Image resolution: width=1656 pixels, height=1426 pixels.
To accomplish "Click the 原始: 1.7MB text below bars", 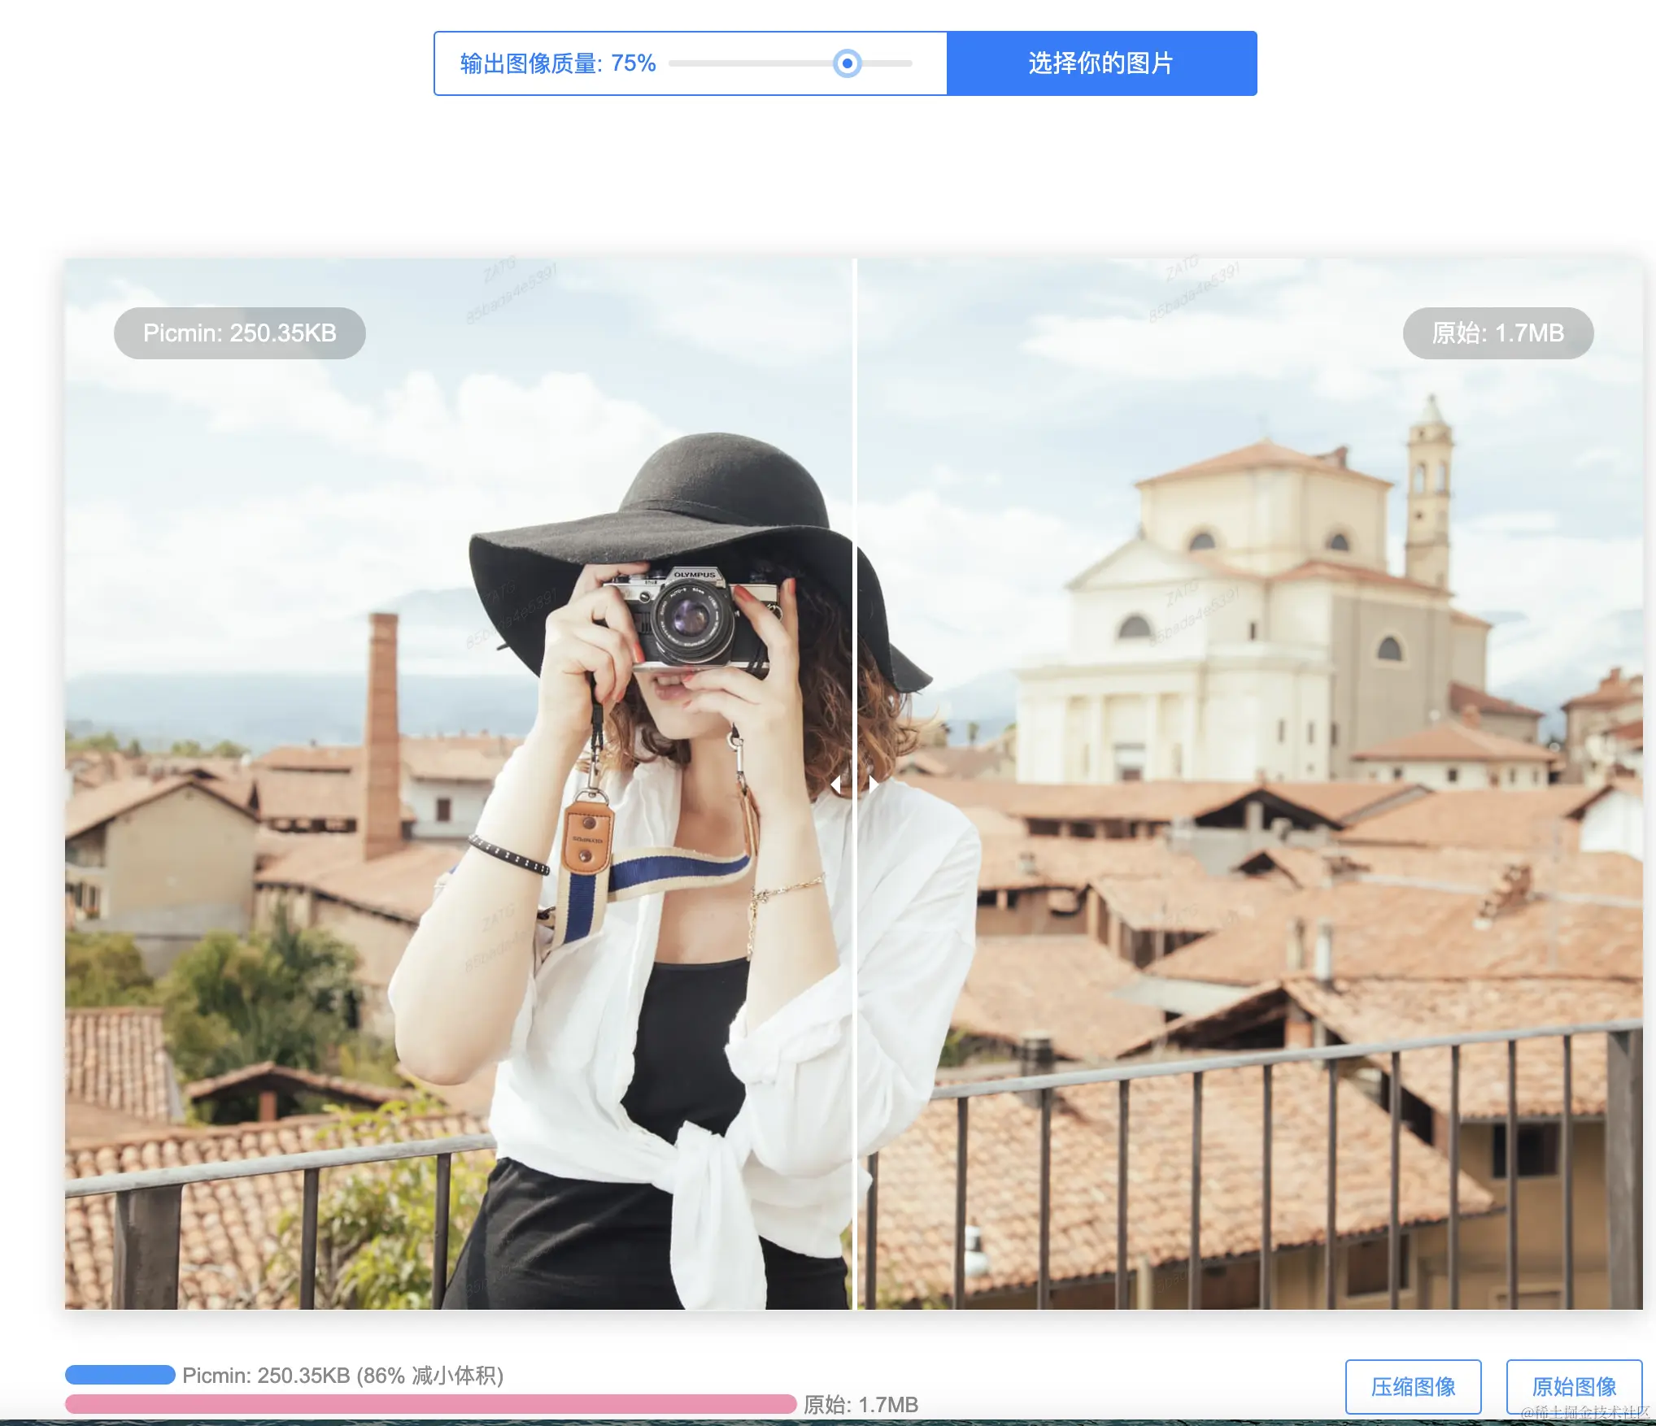I will [861, 1405].
